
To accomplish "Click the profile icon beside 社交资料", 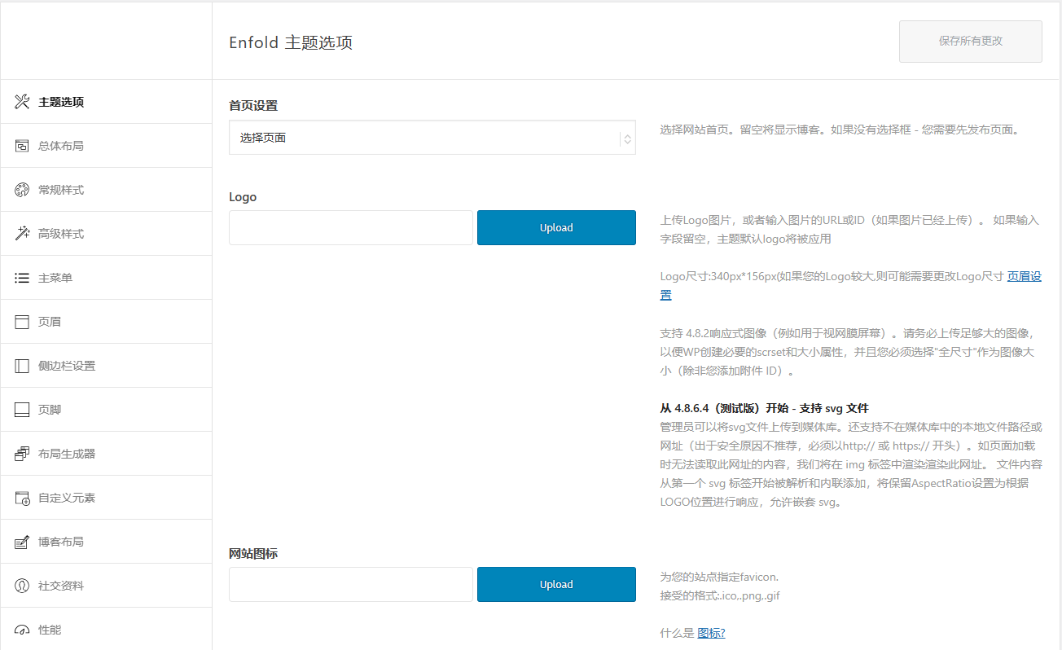I will point(22,586).
